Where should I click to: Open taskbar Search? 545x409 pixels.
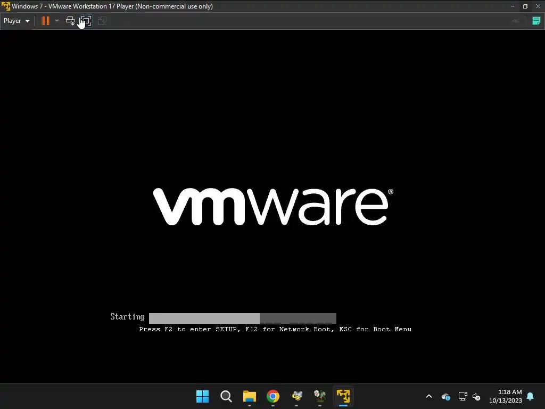(226, 396)
